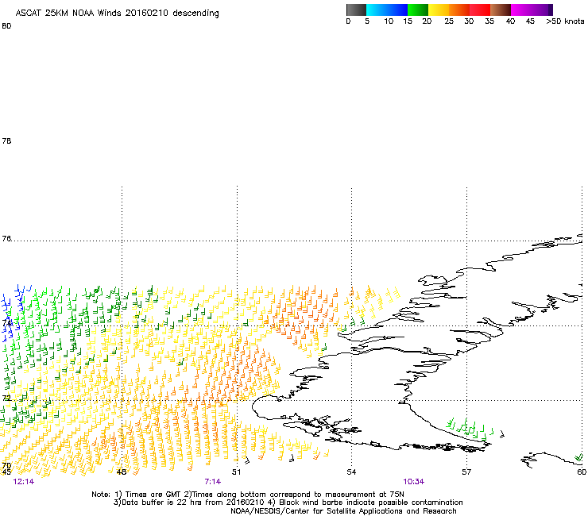Click the chart title 'ASCAT 25KM NOAA Winds 20160210 descending'
The height and width of the screenshot is (516, 588).
click(117, 13)
